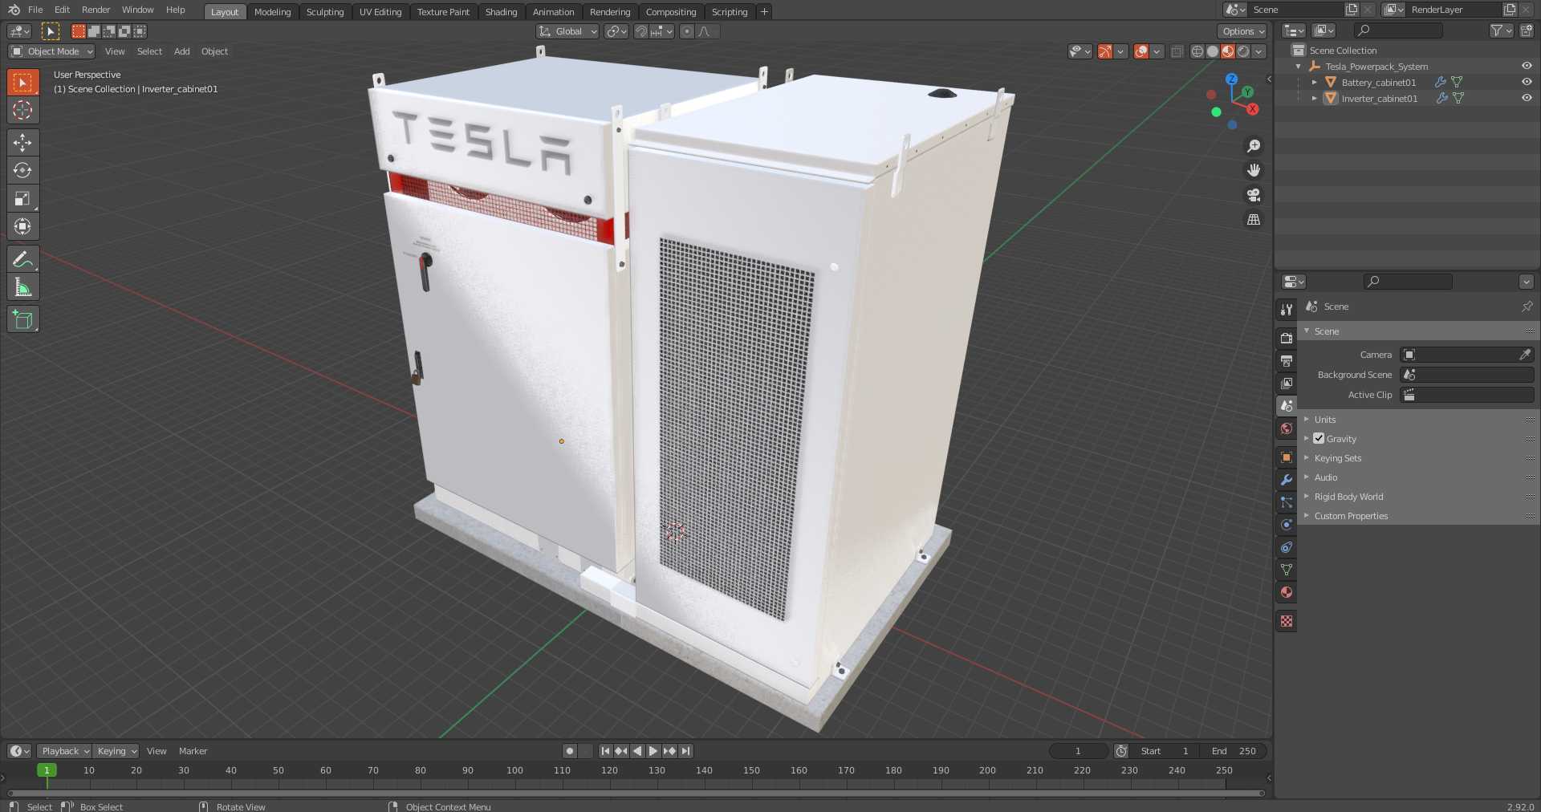Open the Texture properties tab
Viewport: 1541px width, 812px height.
[1287, 621]
